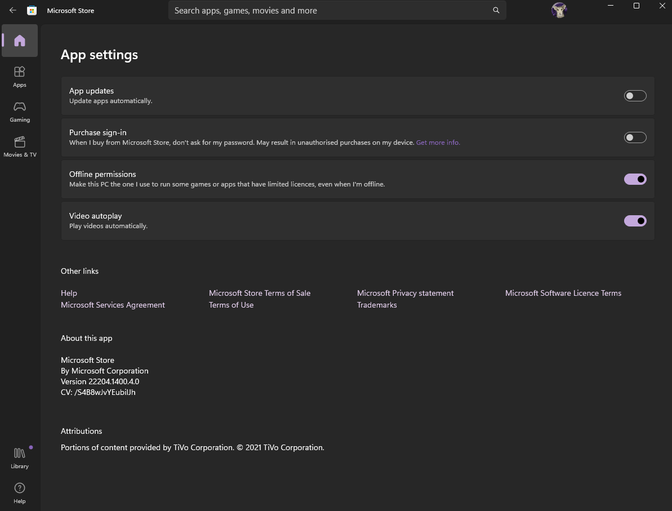
Task: Click the 'Play videos automatically.' description
Action: click(108, 226)
